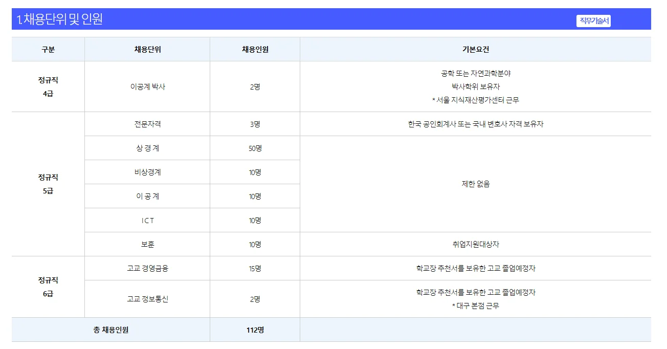Select the 정규직 4급 row label

click(x=47, y=85)
